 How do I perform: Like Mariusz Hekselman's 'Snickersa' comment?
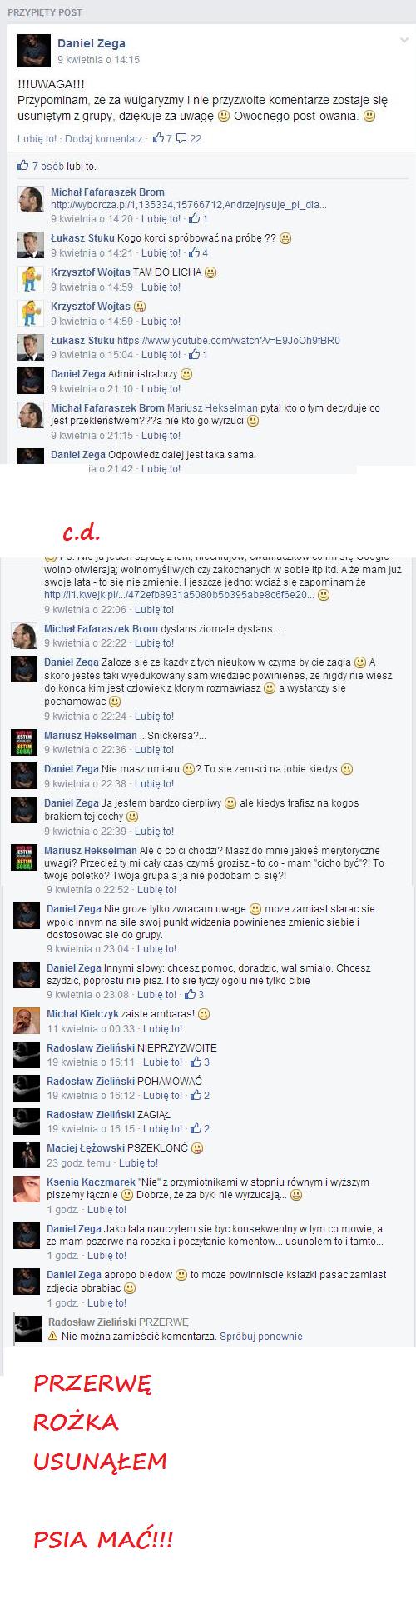tap(154, 750)
